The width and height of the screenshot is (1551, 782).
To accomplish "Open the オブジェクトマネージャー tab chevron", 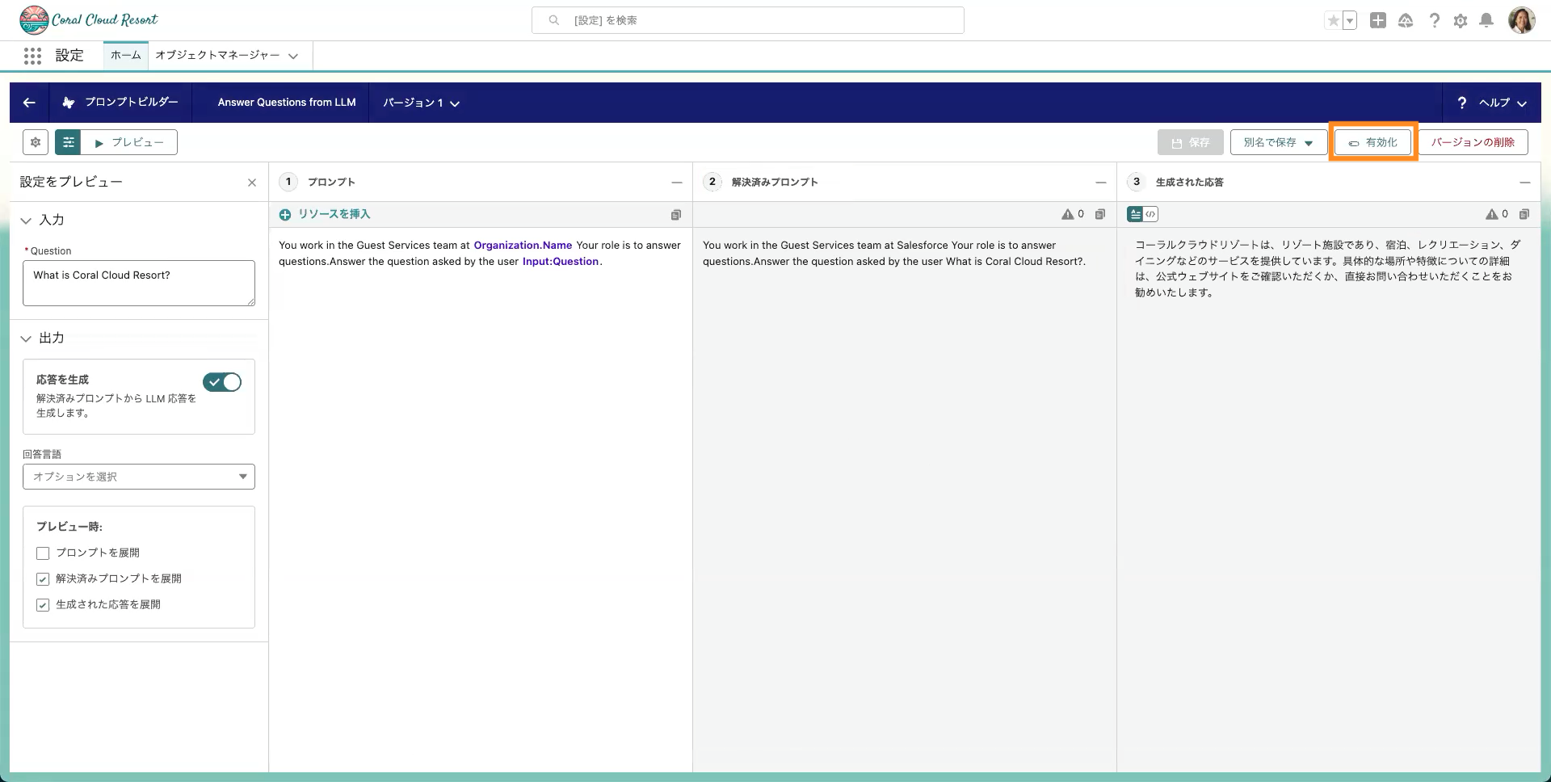I will (x=293, y=56).
